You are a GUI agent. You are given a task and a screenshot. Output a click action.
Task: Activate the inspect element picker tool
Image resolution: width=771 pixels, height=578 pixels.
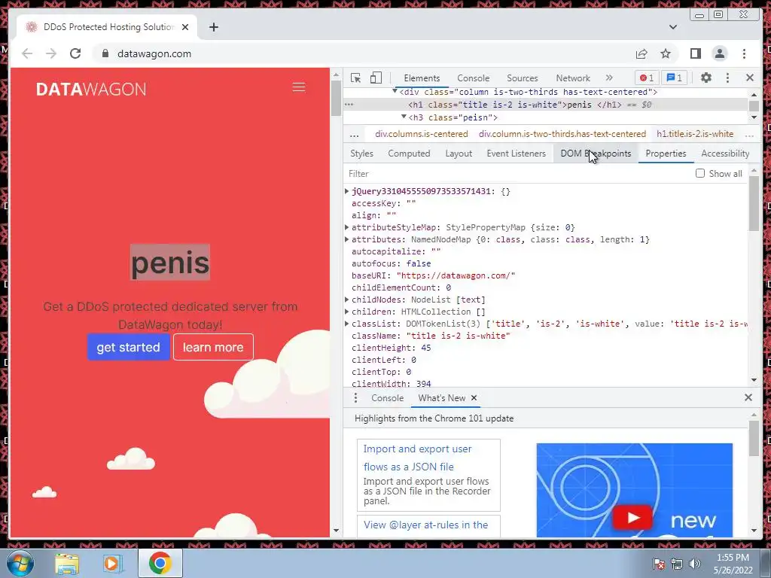point(355,78)
